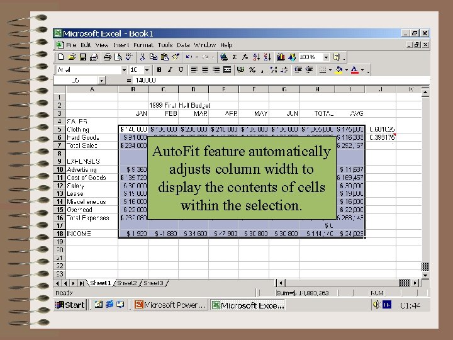
Task: Apply the yellow Fill Color
Action: 339,70
